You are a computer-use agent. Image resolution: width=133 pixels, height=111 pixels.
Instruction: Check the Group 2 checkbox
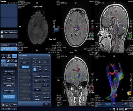click(21, 71)
